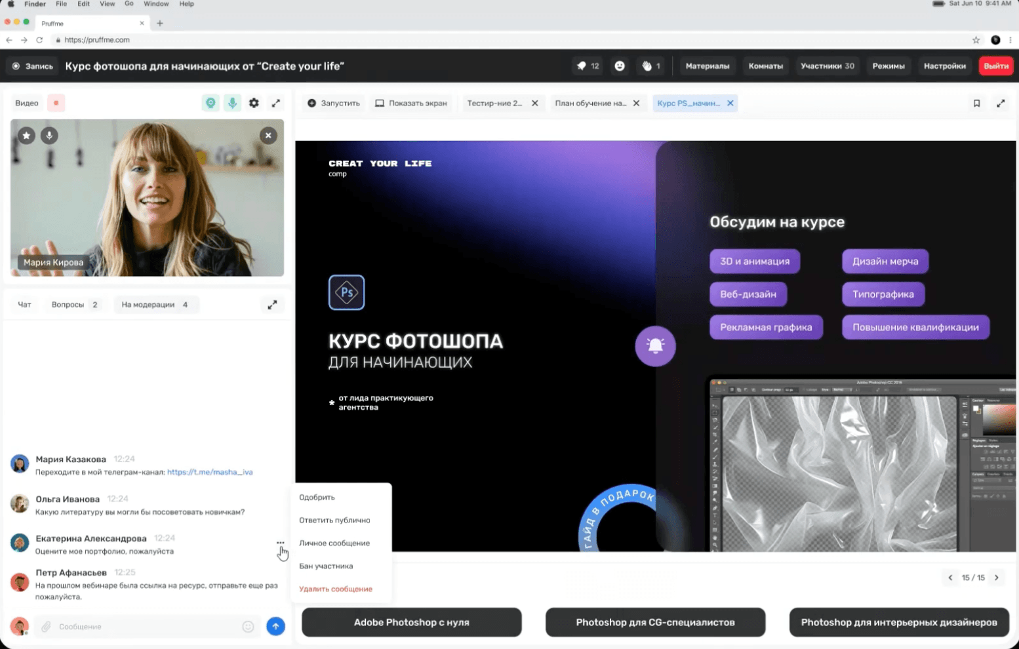Screen dimensions: 1019x649
Task: Go to the next slide arrow
Action: pyautogui.click(x=997, y=578)
